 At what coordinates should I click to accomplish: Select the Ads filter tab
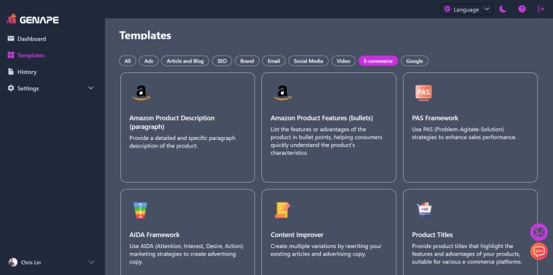[x=149, y=61]
